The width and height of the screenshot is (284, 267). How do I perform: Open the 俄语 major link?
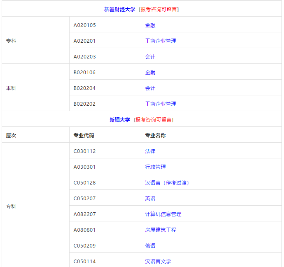[150, 246]
